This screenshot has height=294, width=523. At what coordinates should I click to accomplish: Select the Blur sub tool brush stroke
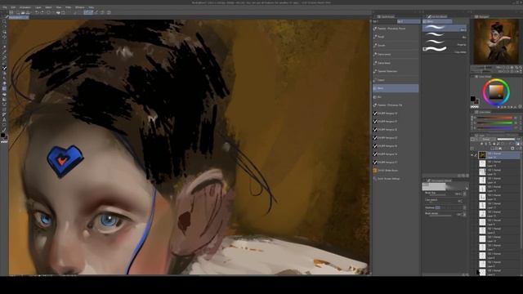click(x=445, y=35)
